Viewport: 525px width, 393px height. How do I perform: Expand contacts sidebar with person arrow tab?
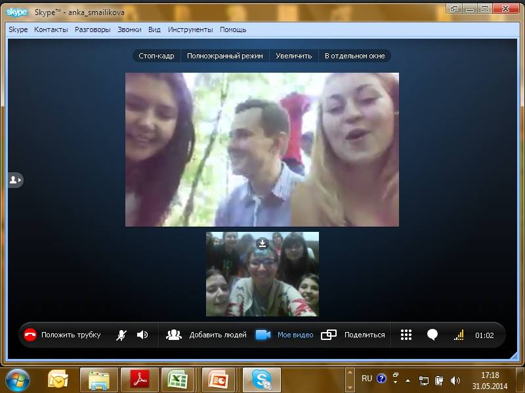[15, 180]
